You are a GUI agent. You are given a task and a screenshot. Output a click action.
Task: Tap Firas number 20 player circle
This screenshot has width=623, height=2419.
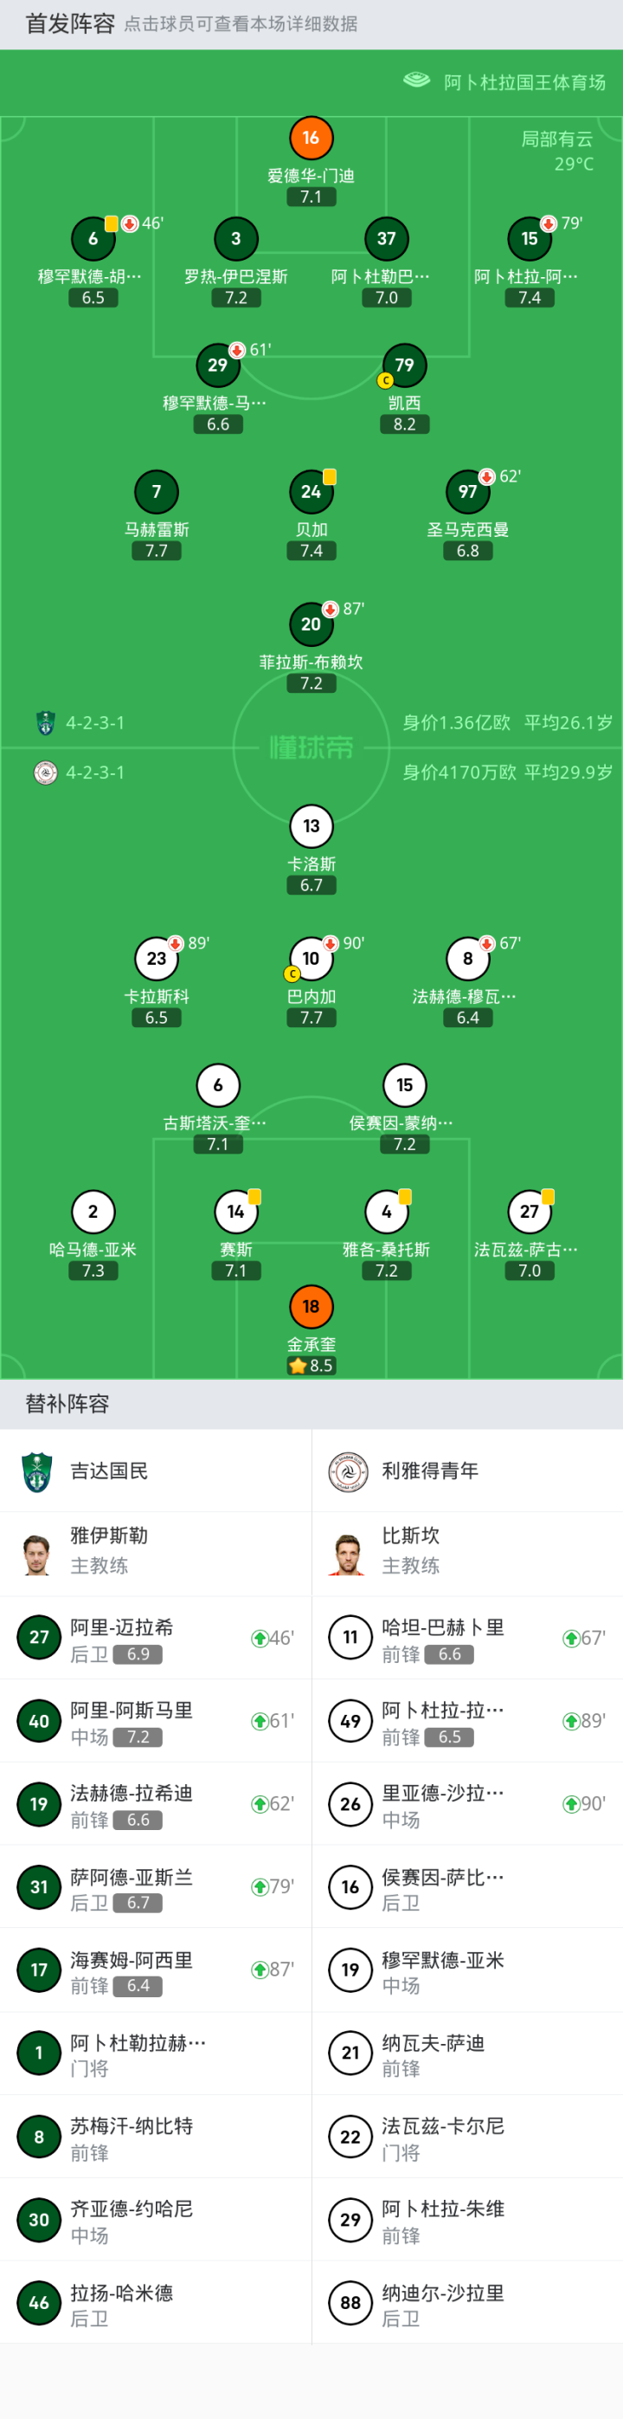point(311,624)
